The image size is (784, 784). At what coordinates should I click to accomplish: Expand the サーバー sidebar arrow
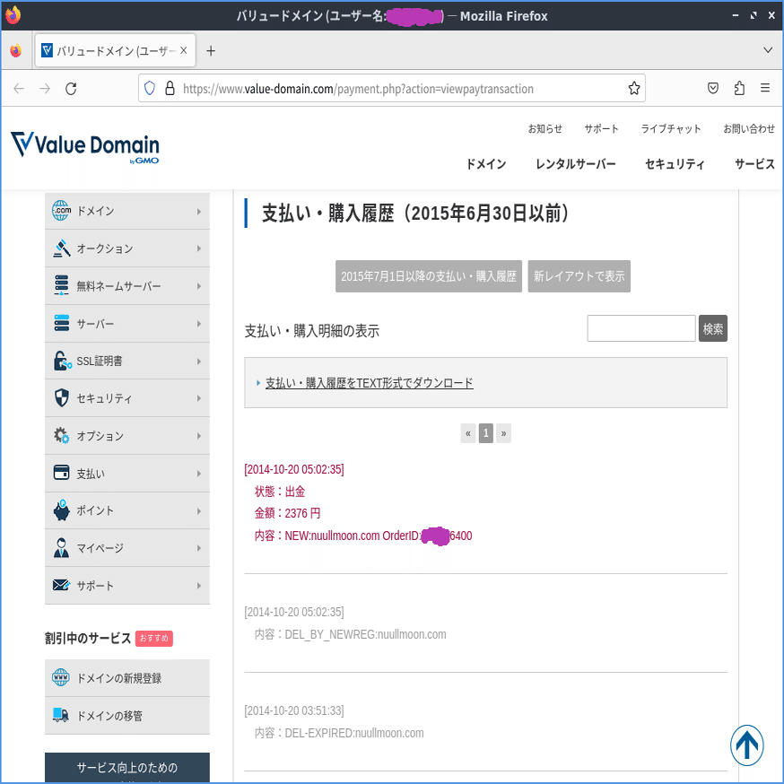tap(199, 324)
